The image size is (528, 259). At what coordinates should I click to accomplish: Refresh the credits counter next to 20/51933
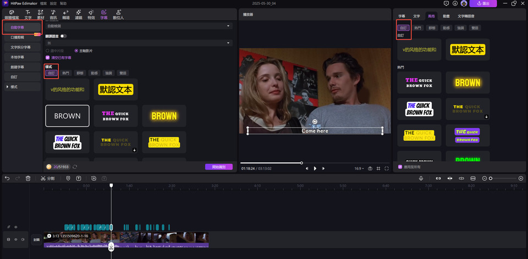[x=75, y=167]
